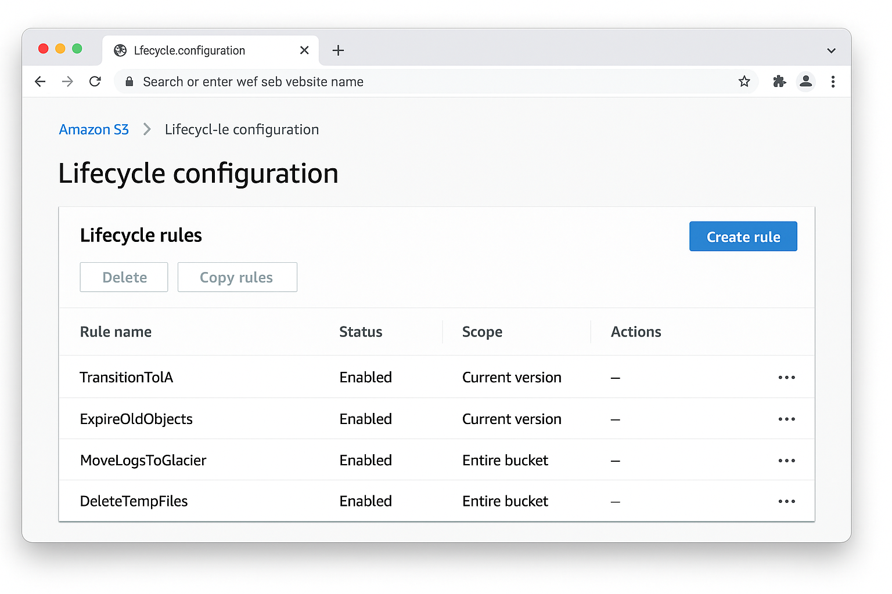Click the forward navigation arrow

(x=67, y=81)
